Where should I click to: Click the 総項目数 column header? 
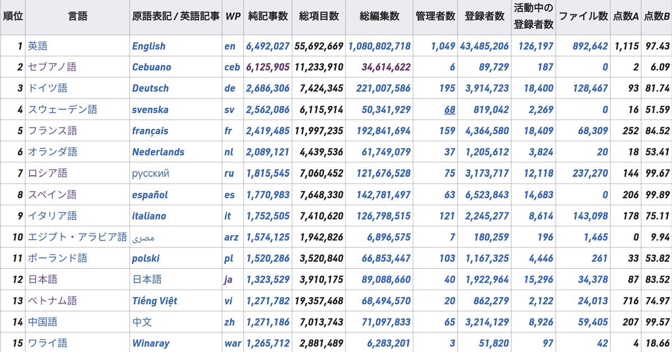[x=319, y=16]
